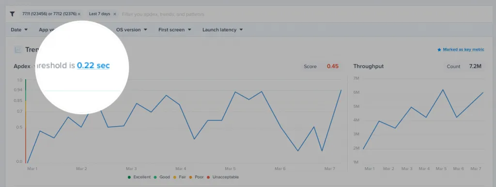This screenshot has height=187, width=496.
Task: Click the 0.5 label on Apdex axis
Action: coord(19,127)
